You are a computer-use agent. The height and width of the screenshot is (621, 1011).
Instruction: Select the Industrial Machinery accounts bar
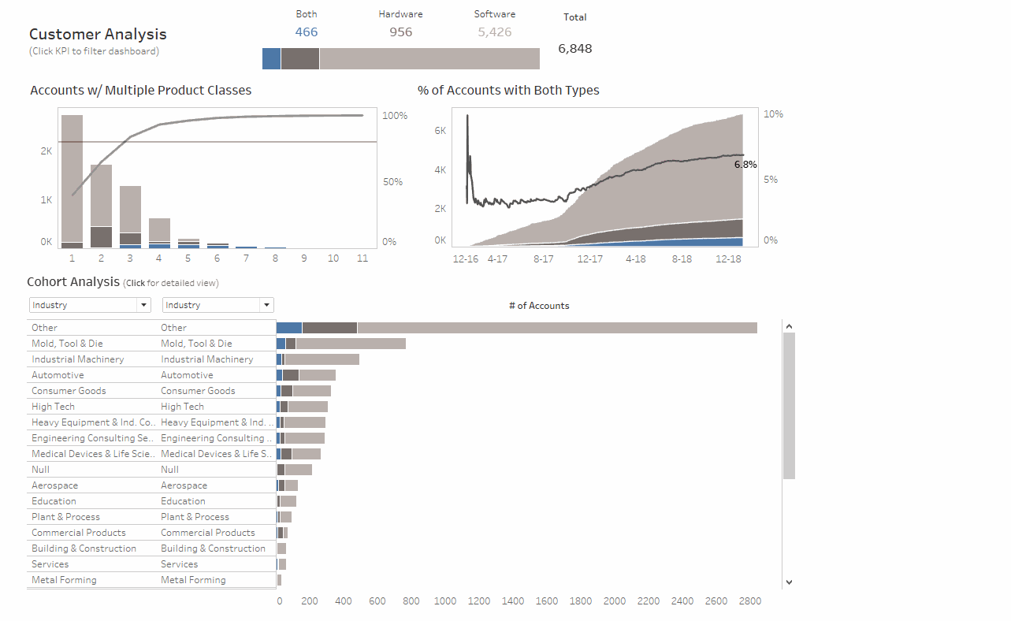point(315,359)
